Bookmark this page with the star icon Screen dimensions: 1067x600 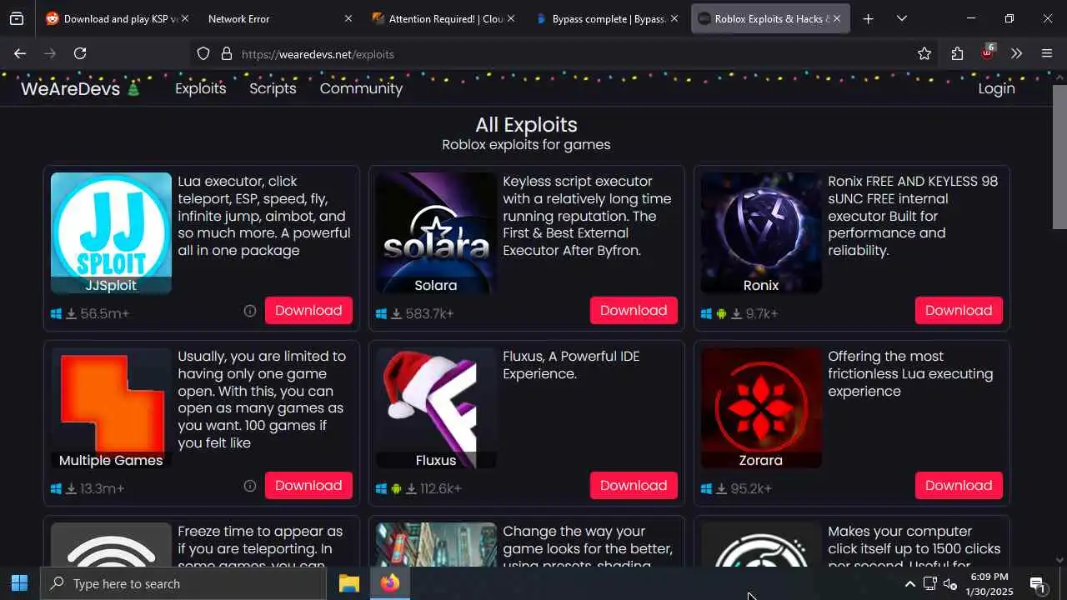click(924, 53)
